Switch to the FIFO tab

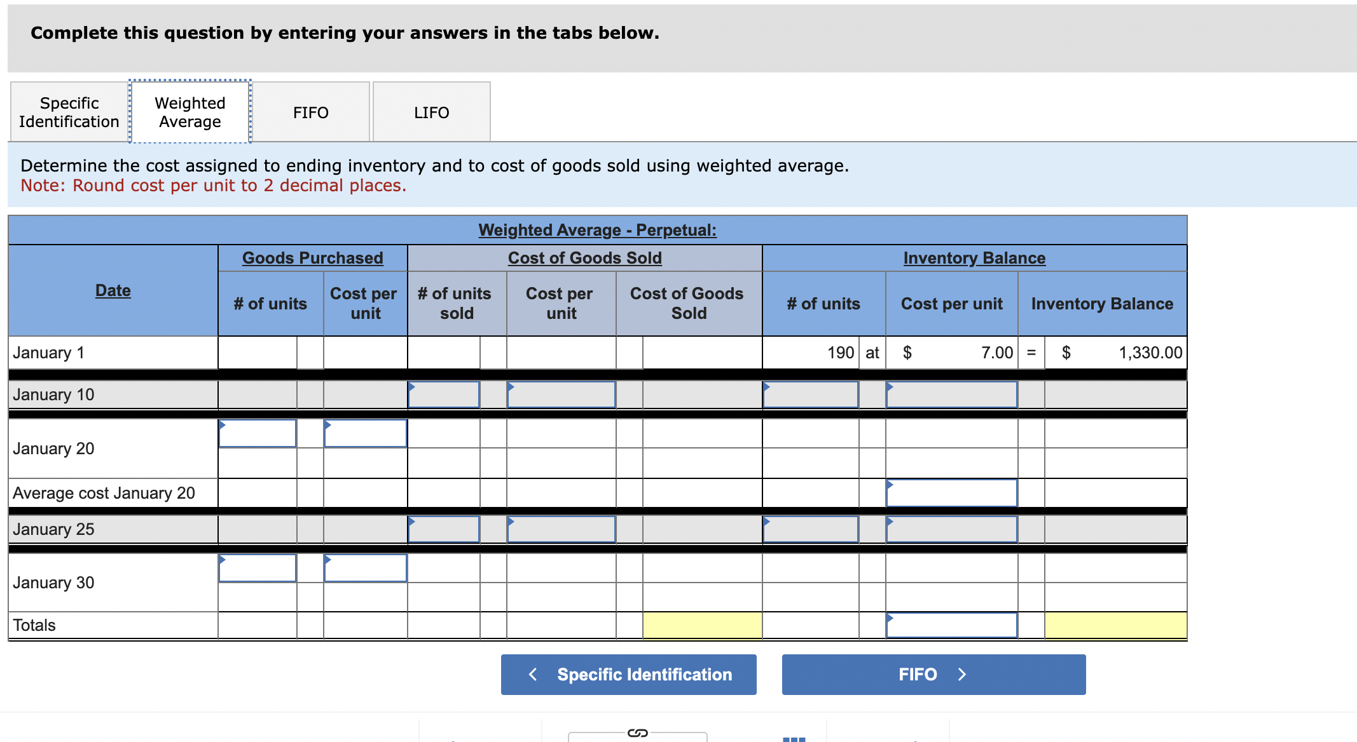point(310,112)
